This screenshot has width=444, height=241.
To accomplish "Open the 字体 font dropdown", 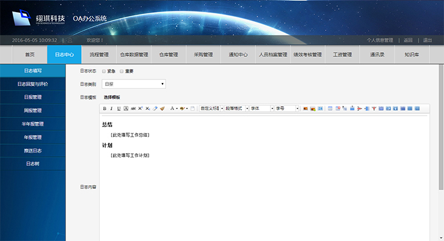I will click(x=261, y=108).
